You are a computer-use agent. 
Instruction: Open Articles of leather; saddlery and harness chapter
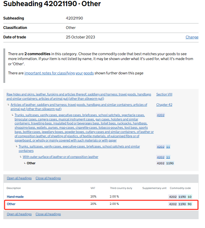pos(79,107)
